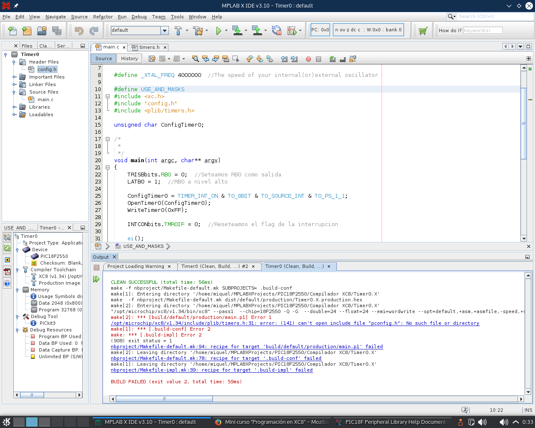Viewport: 535px width, 428px height.
Task: Open the Debug menu
Action: [x=139, y=17]
